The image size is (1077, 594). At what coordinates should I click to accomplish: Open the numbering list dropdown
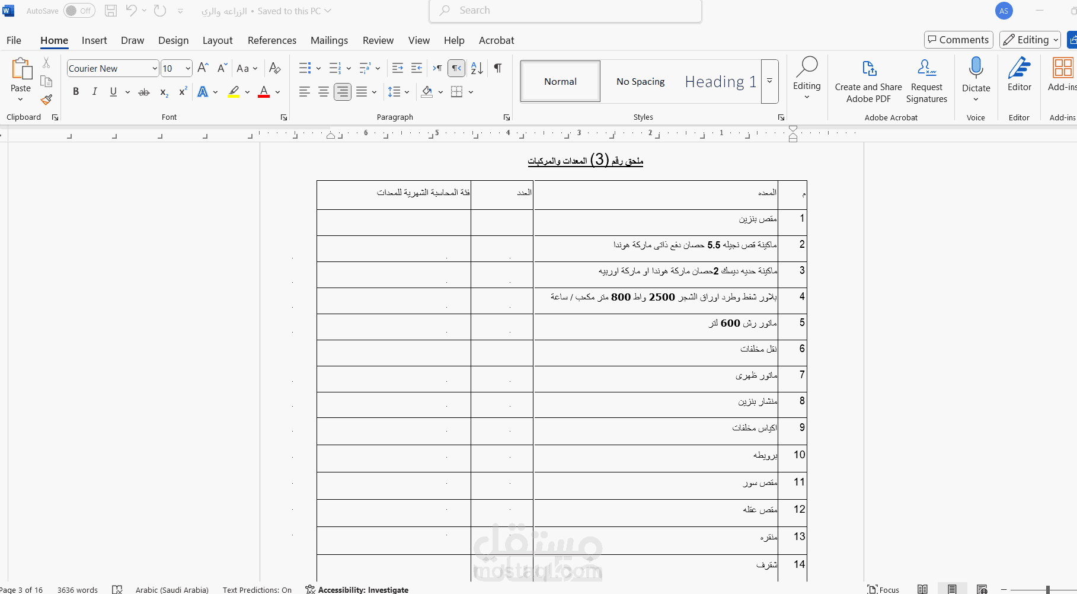click(349, 68)
